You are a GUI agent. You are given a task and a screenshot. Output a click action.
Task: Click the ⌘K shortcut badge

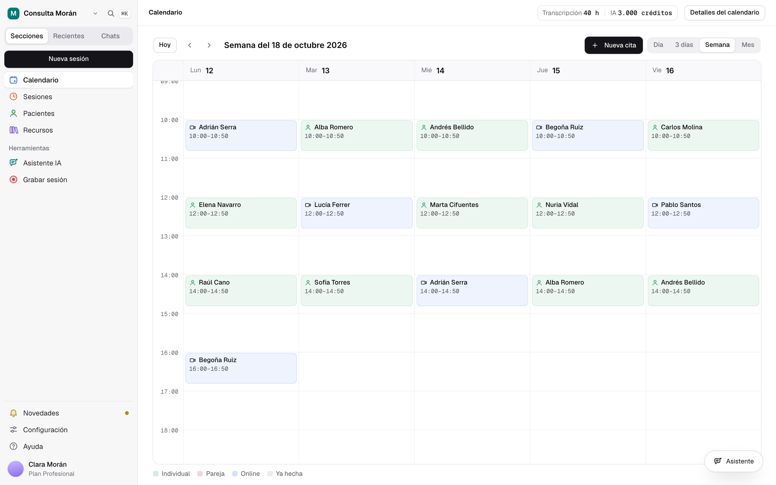point(124,13)
